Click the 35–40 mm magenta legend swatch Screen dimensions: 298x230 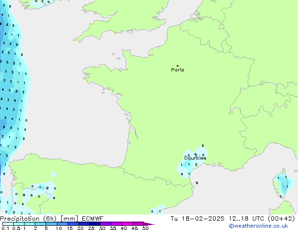(116, 224)
